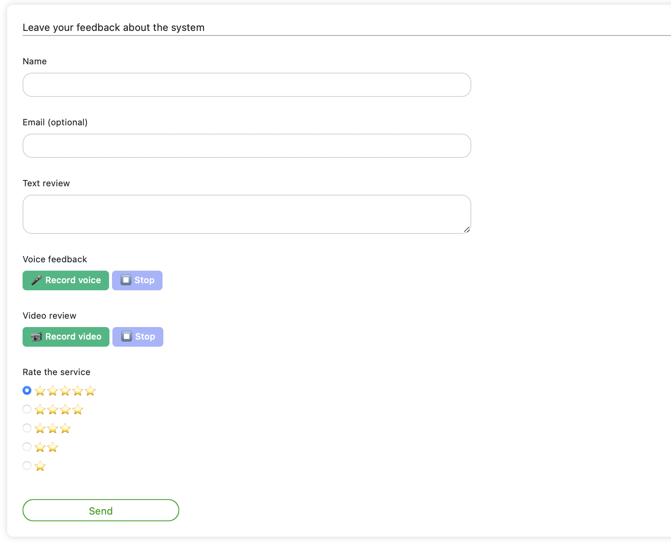The height and width of the screenshot is (548, 671).
Task: Submit feedback with the Send button
Action: tap(101, 510)
